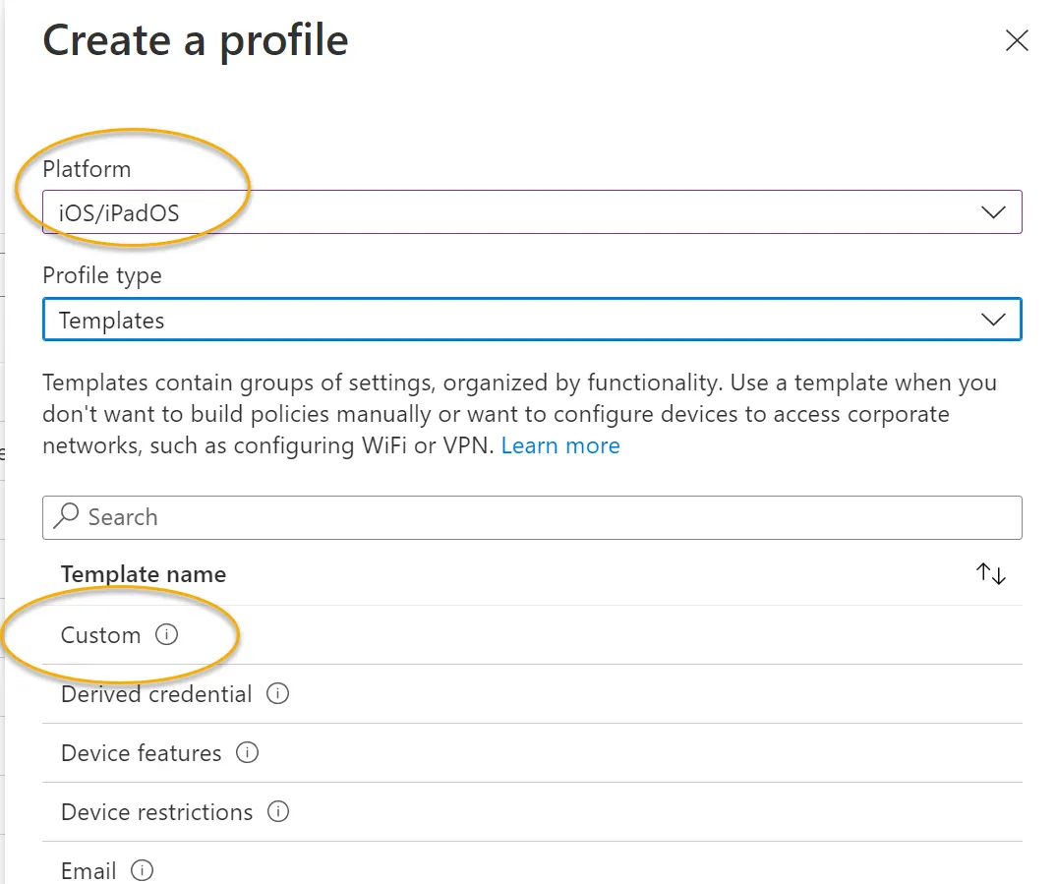This screenshot has width=1057, height=884.
Task: Click the info icon next to Device features
Action: coord(247,752)
